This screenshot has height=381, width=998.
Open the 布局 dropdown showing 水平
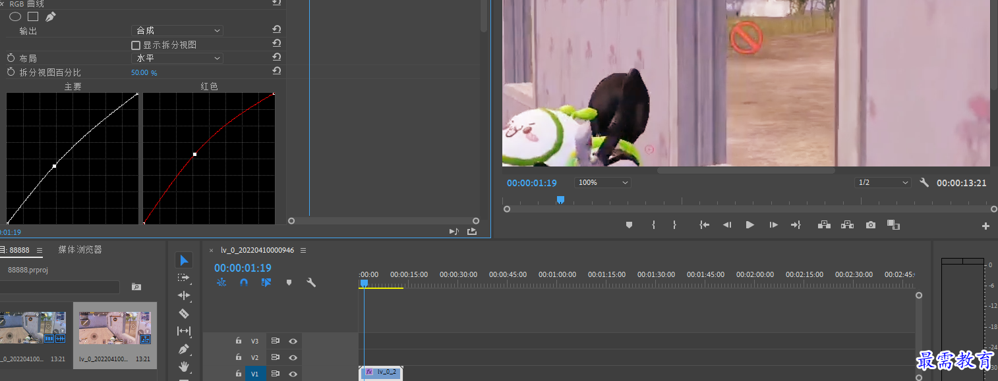[177, 58]
